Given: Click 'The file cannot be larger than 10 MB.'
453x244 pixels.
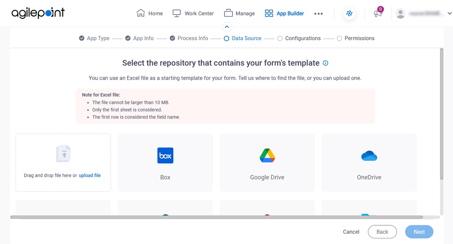Looking at the screenshot, I should (x=131, y=102).
